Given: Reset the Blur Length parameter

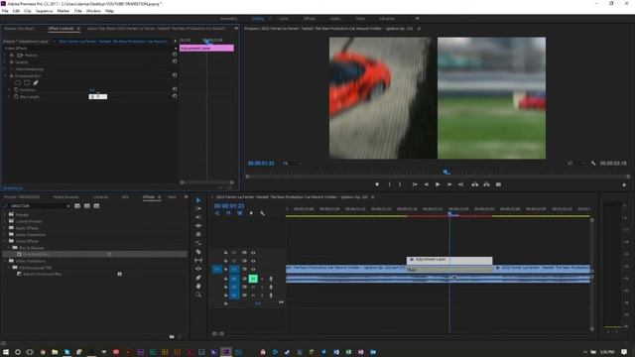Looking at the screenshot, I should (x=175, y=96).
